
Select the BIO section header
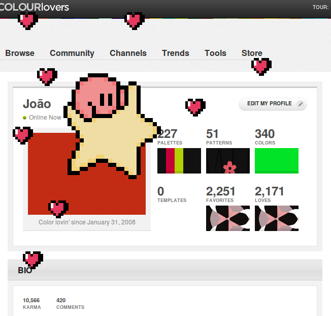tap(165, 270)
